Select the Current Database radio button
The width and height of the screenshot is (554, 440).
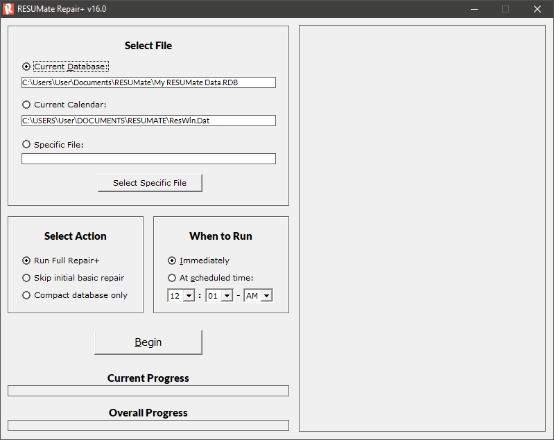tap(26, 67)
